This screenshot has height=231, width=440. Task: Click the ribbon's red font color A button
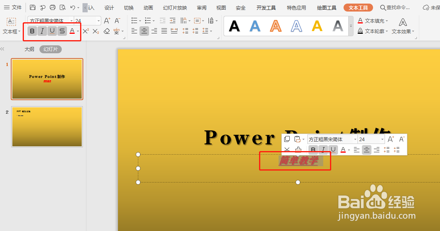(72, 31)
